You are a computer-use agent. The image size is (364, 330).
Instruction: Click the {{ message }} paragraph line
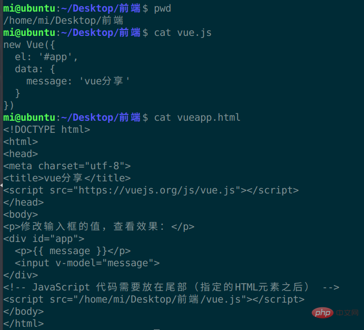tap(72, 251)
